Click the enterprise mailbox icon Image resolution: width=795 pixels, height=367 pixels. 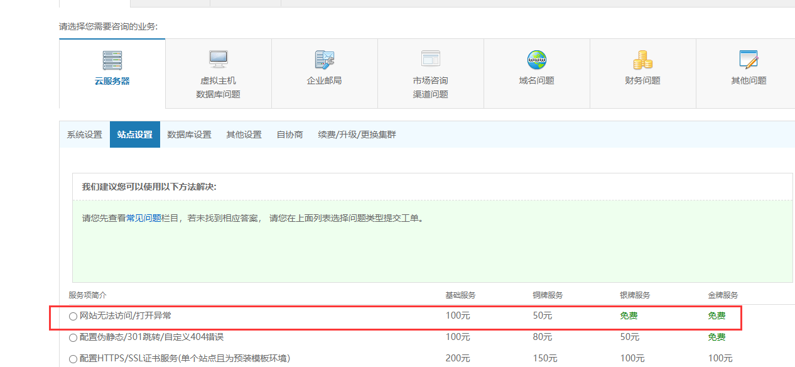(x=324, y=60)
